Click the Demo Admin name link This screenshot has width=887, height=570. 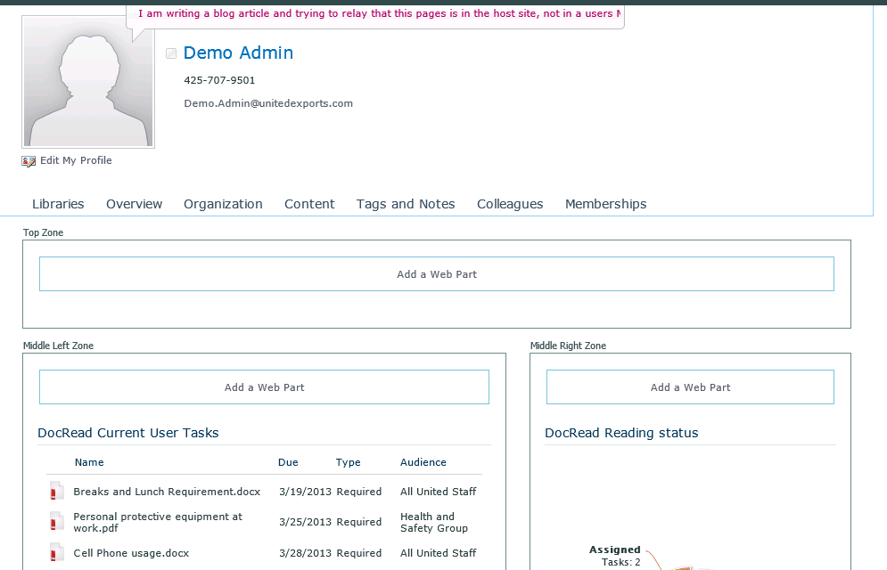pos(238,53)
